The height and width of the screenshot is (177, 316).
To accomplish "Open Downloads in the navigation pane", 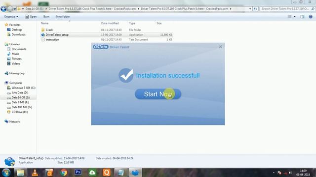I will 18,34.
